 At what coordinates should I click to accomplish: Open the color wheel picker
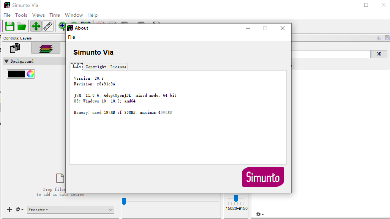coord(30,74)
